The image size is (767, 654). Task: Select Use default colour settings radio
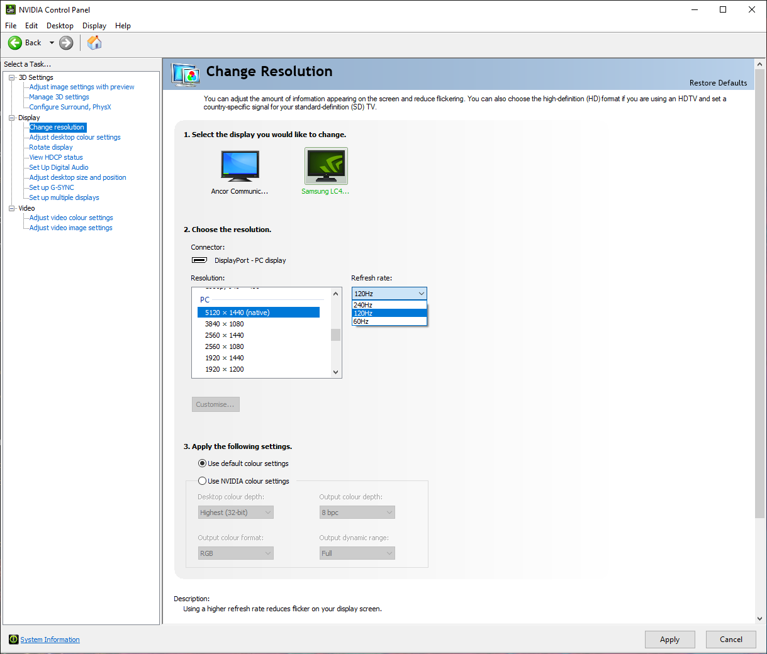[202, 463]
